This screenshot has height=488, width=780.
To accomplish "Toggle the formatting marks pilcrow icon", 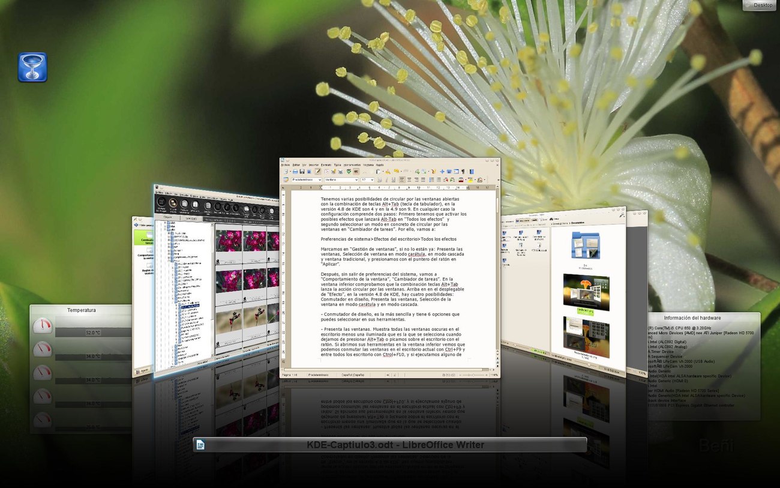I will click(463, 172).
